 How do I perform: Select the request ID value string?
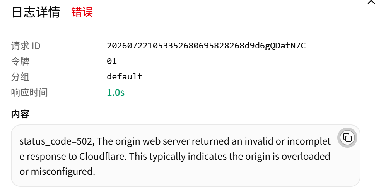tap(206, 45)
